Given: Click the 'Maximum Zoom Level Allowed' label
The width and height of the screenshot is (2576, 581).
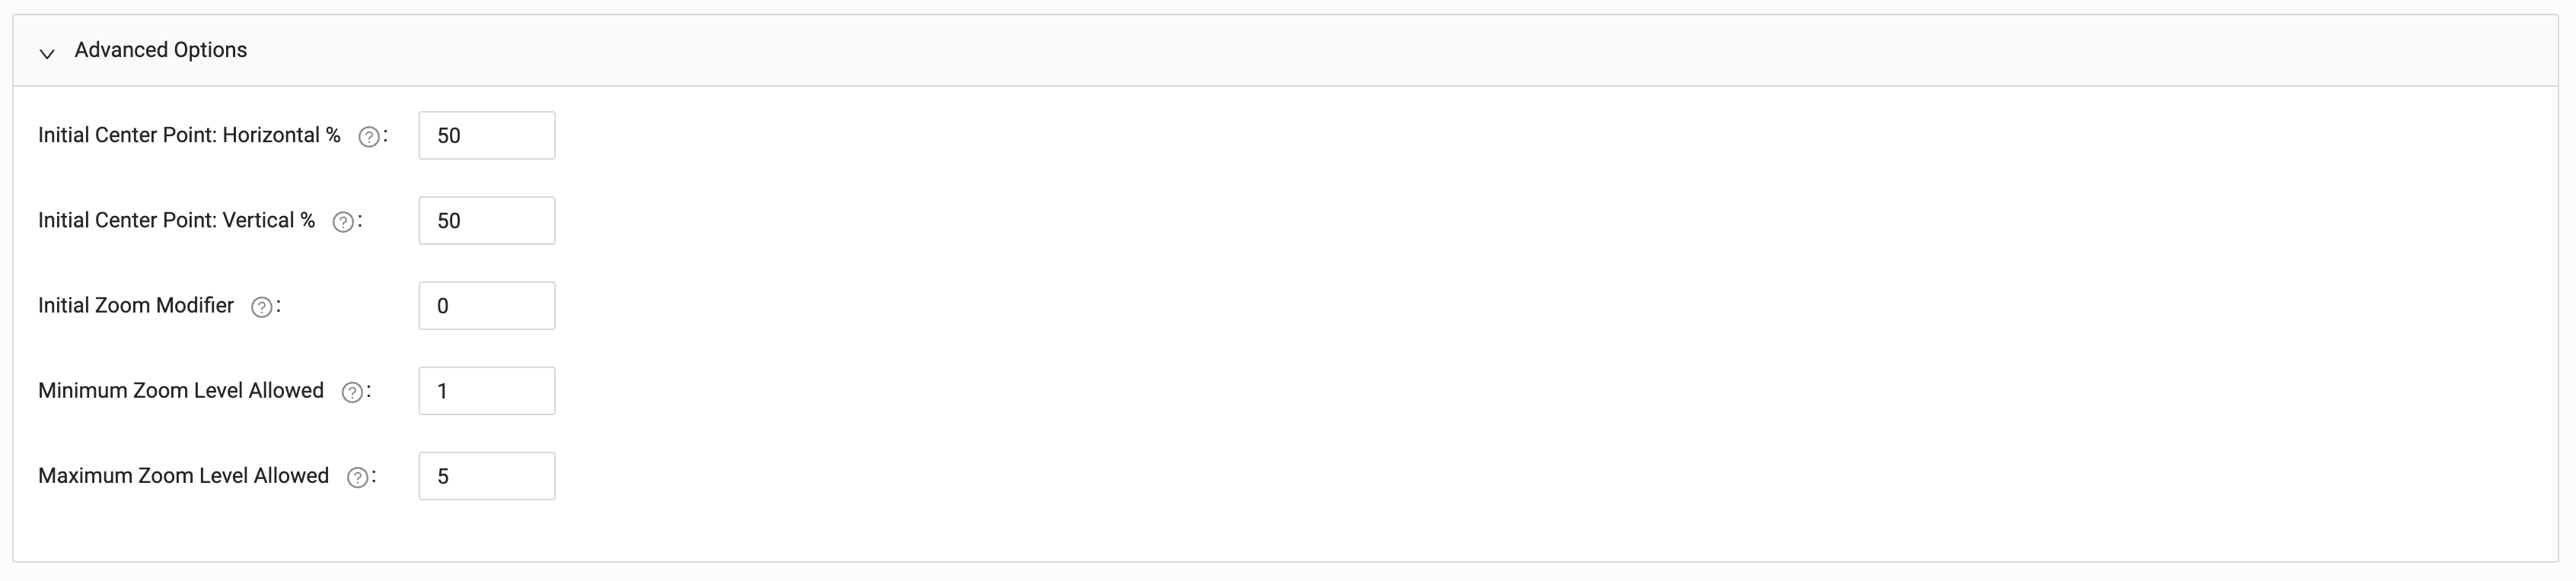Looking at the screenshot, I should tap(183, 476).
